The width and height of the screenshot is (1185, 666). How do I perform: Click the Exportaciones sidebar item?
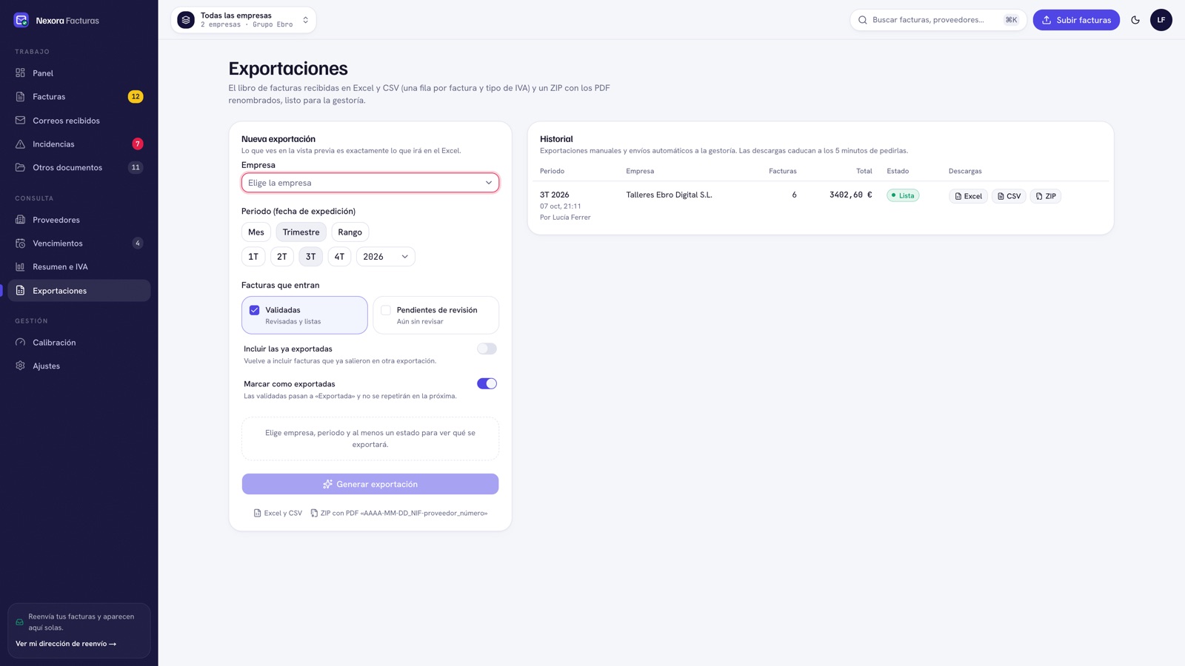[79, 291]
